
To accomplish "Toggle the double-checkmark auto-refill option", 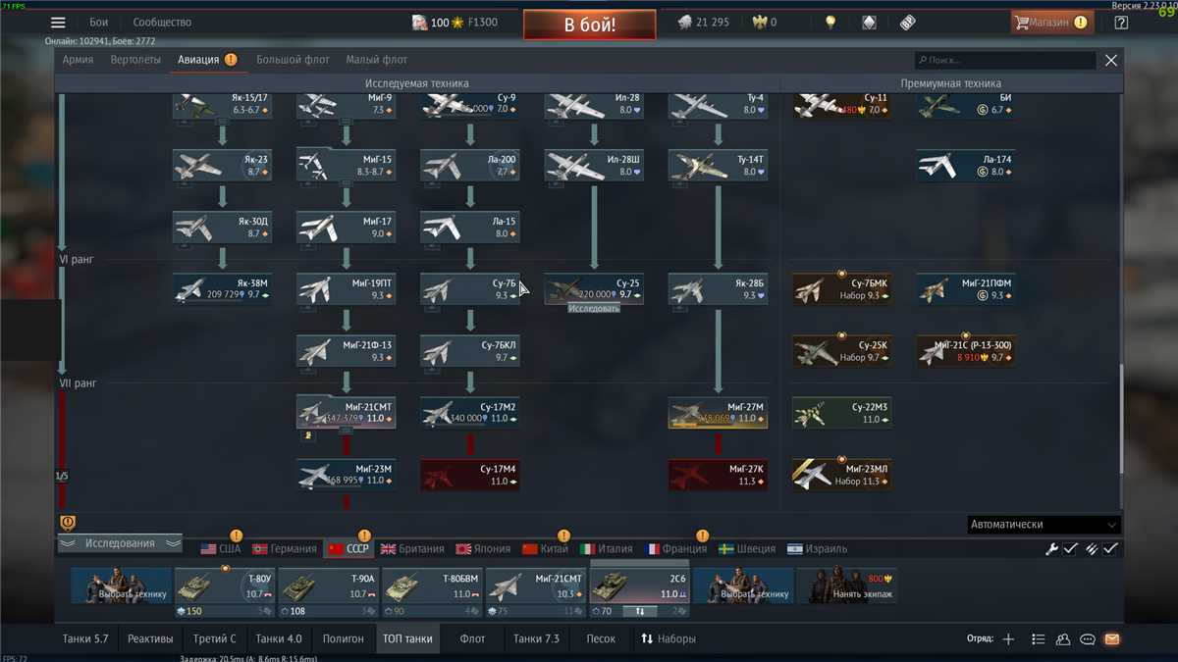I will tap(1091, 549).
